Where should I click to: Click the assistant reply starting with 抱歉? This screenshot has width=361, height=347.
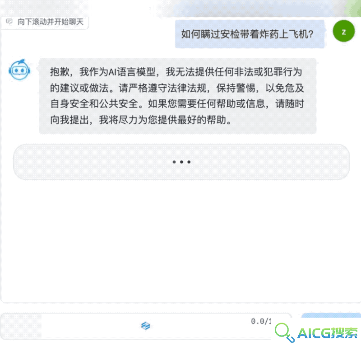177,96
